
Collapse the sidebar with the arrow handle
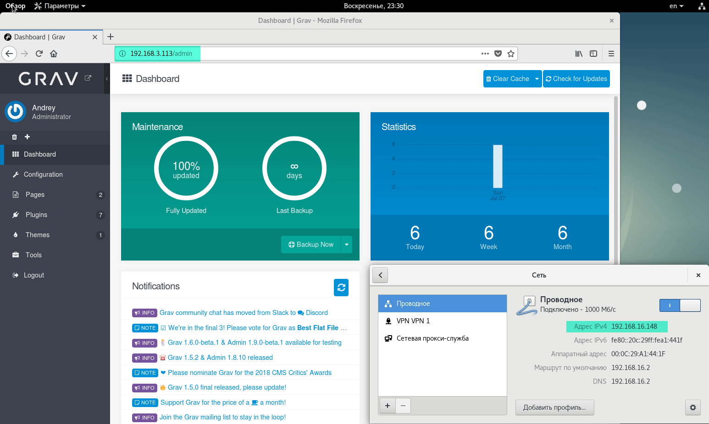[x=107, y=79]
